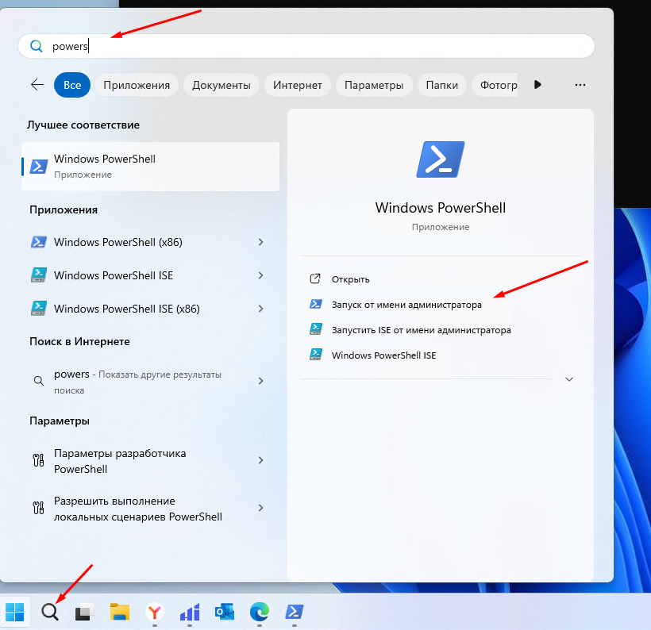Image resolution: width=651 pixels, height=630 pixels.
Task: Open Разрешить выполнение локальных сценариев PowerShell
Action: (x=150, y=509)
